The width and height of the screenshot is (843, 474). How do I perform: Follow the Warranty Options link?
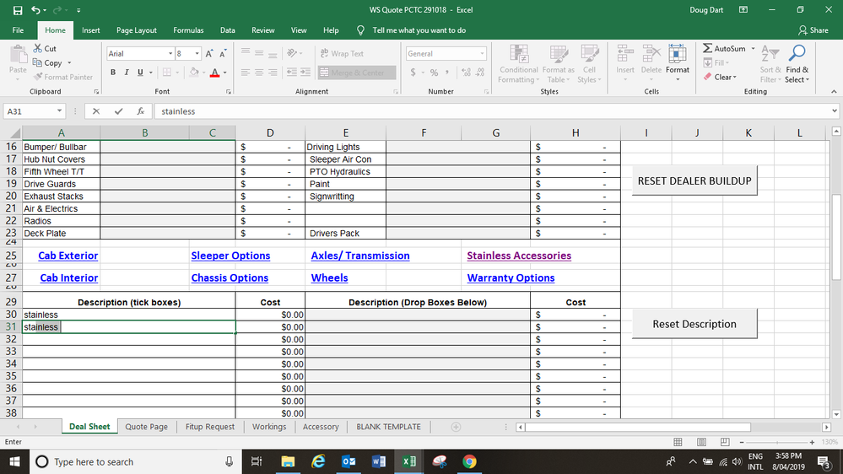[x=511, y=277]
